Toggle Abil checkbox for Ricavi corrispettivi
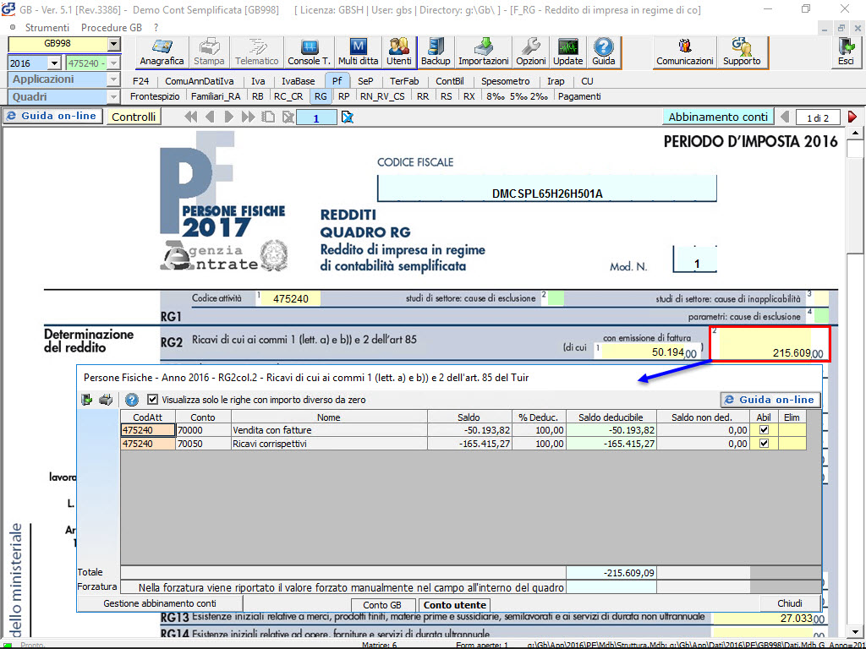The height and width of the screenshot is (649, 866). [764, 443]
